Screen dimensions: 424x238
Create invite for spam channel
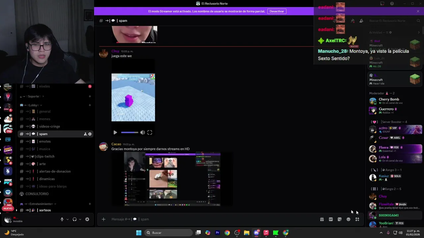click(x=85, y=134)
